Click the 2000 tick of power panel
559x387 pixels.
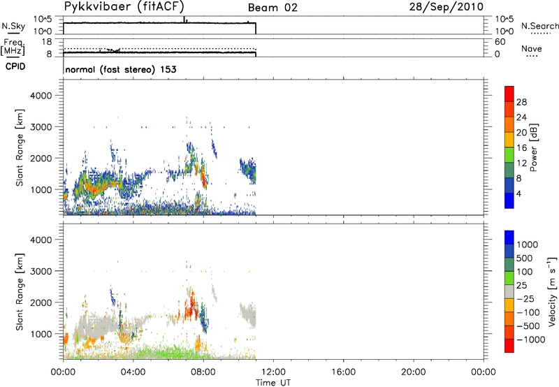(41, 158)
